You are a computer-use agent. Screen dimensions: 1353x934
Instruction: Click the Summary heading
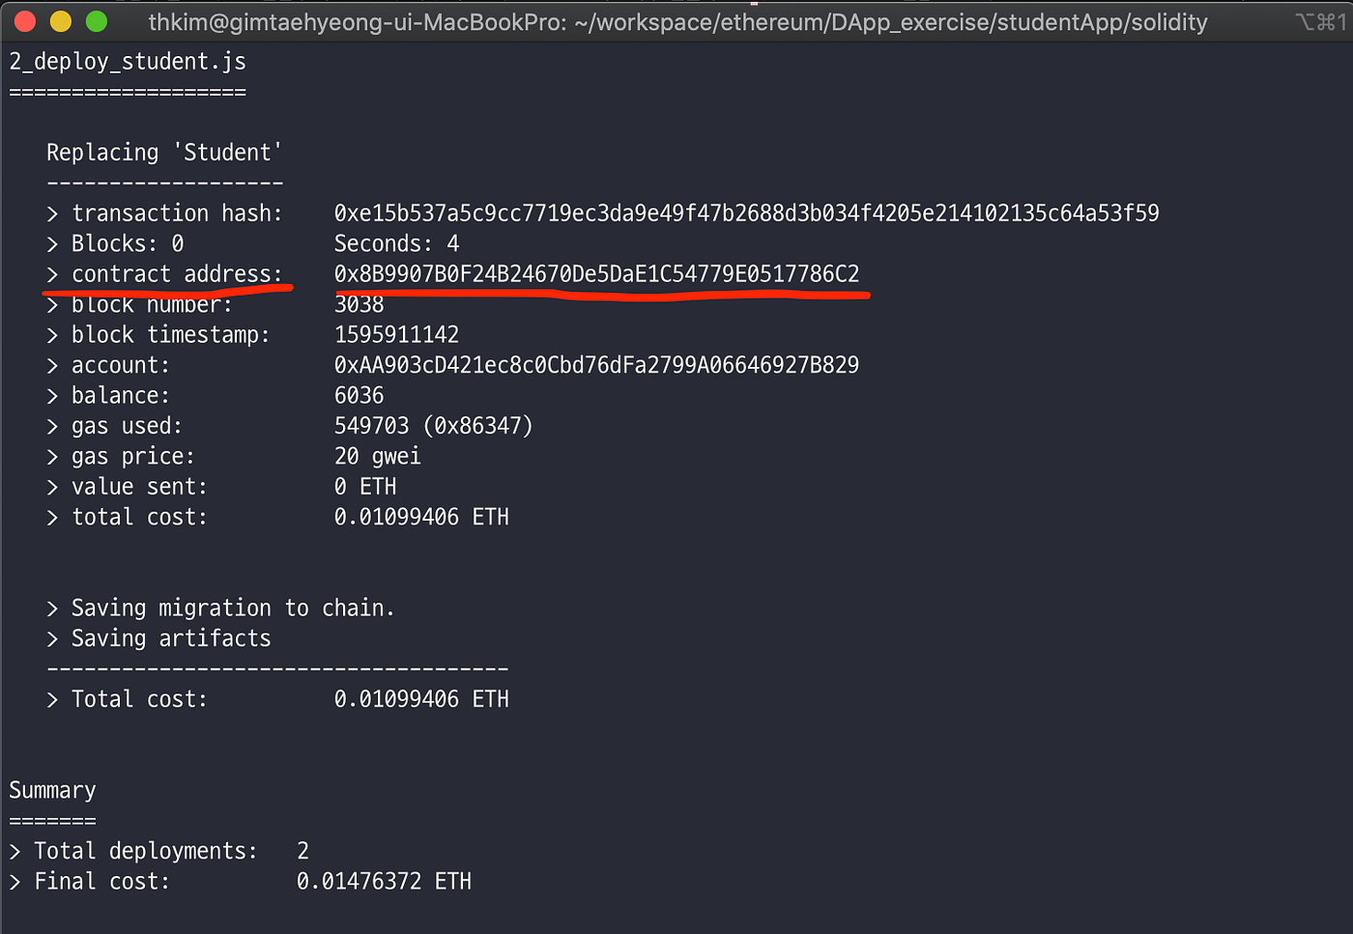tap(52, 791)
